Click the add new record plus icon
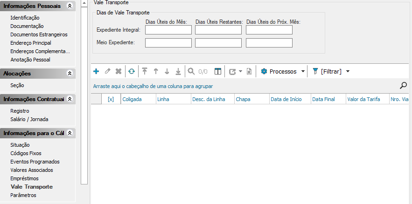 96,71
